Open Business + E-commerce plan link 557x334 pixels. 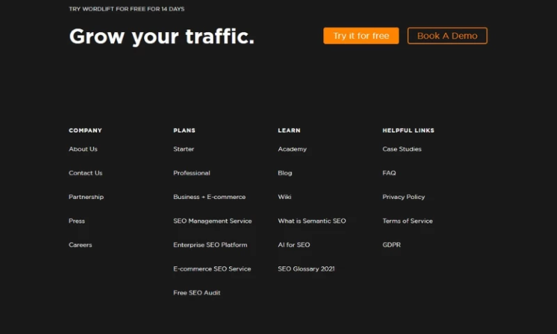(209, 197)
